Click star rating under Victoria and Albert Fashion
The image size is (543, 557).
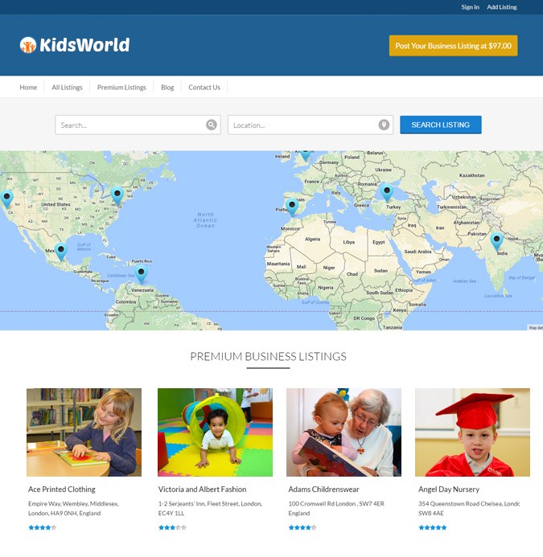172,527
